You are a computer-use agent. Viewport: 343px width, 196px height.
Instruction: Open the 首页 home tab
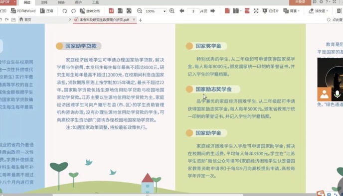pyautogui.click(x=25, y=19)
